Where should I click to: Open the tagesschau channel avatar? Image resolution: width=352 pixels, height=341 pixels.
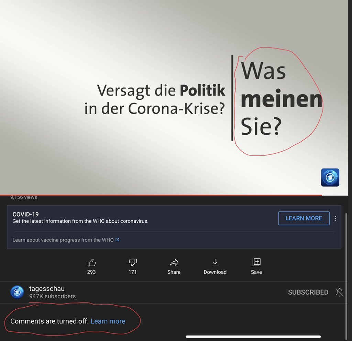[17, 292]
